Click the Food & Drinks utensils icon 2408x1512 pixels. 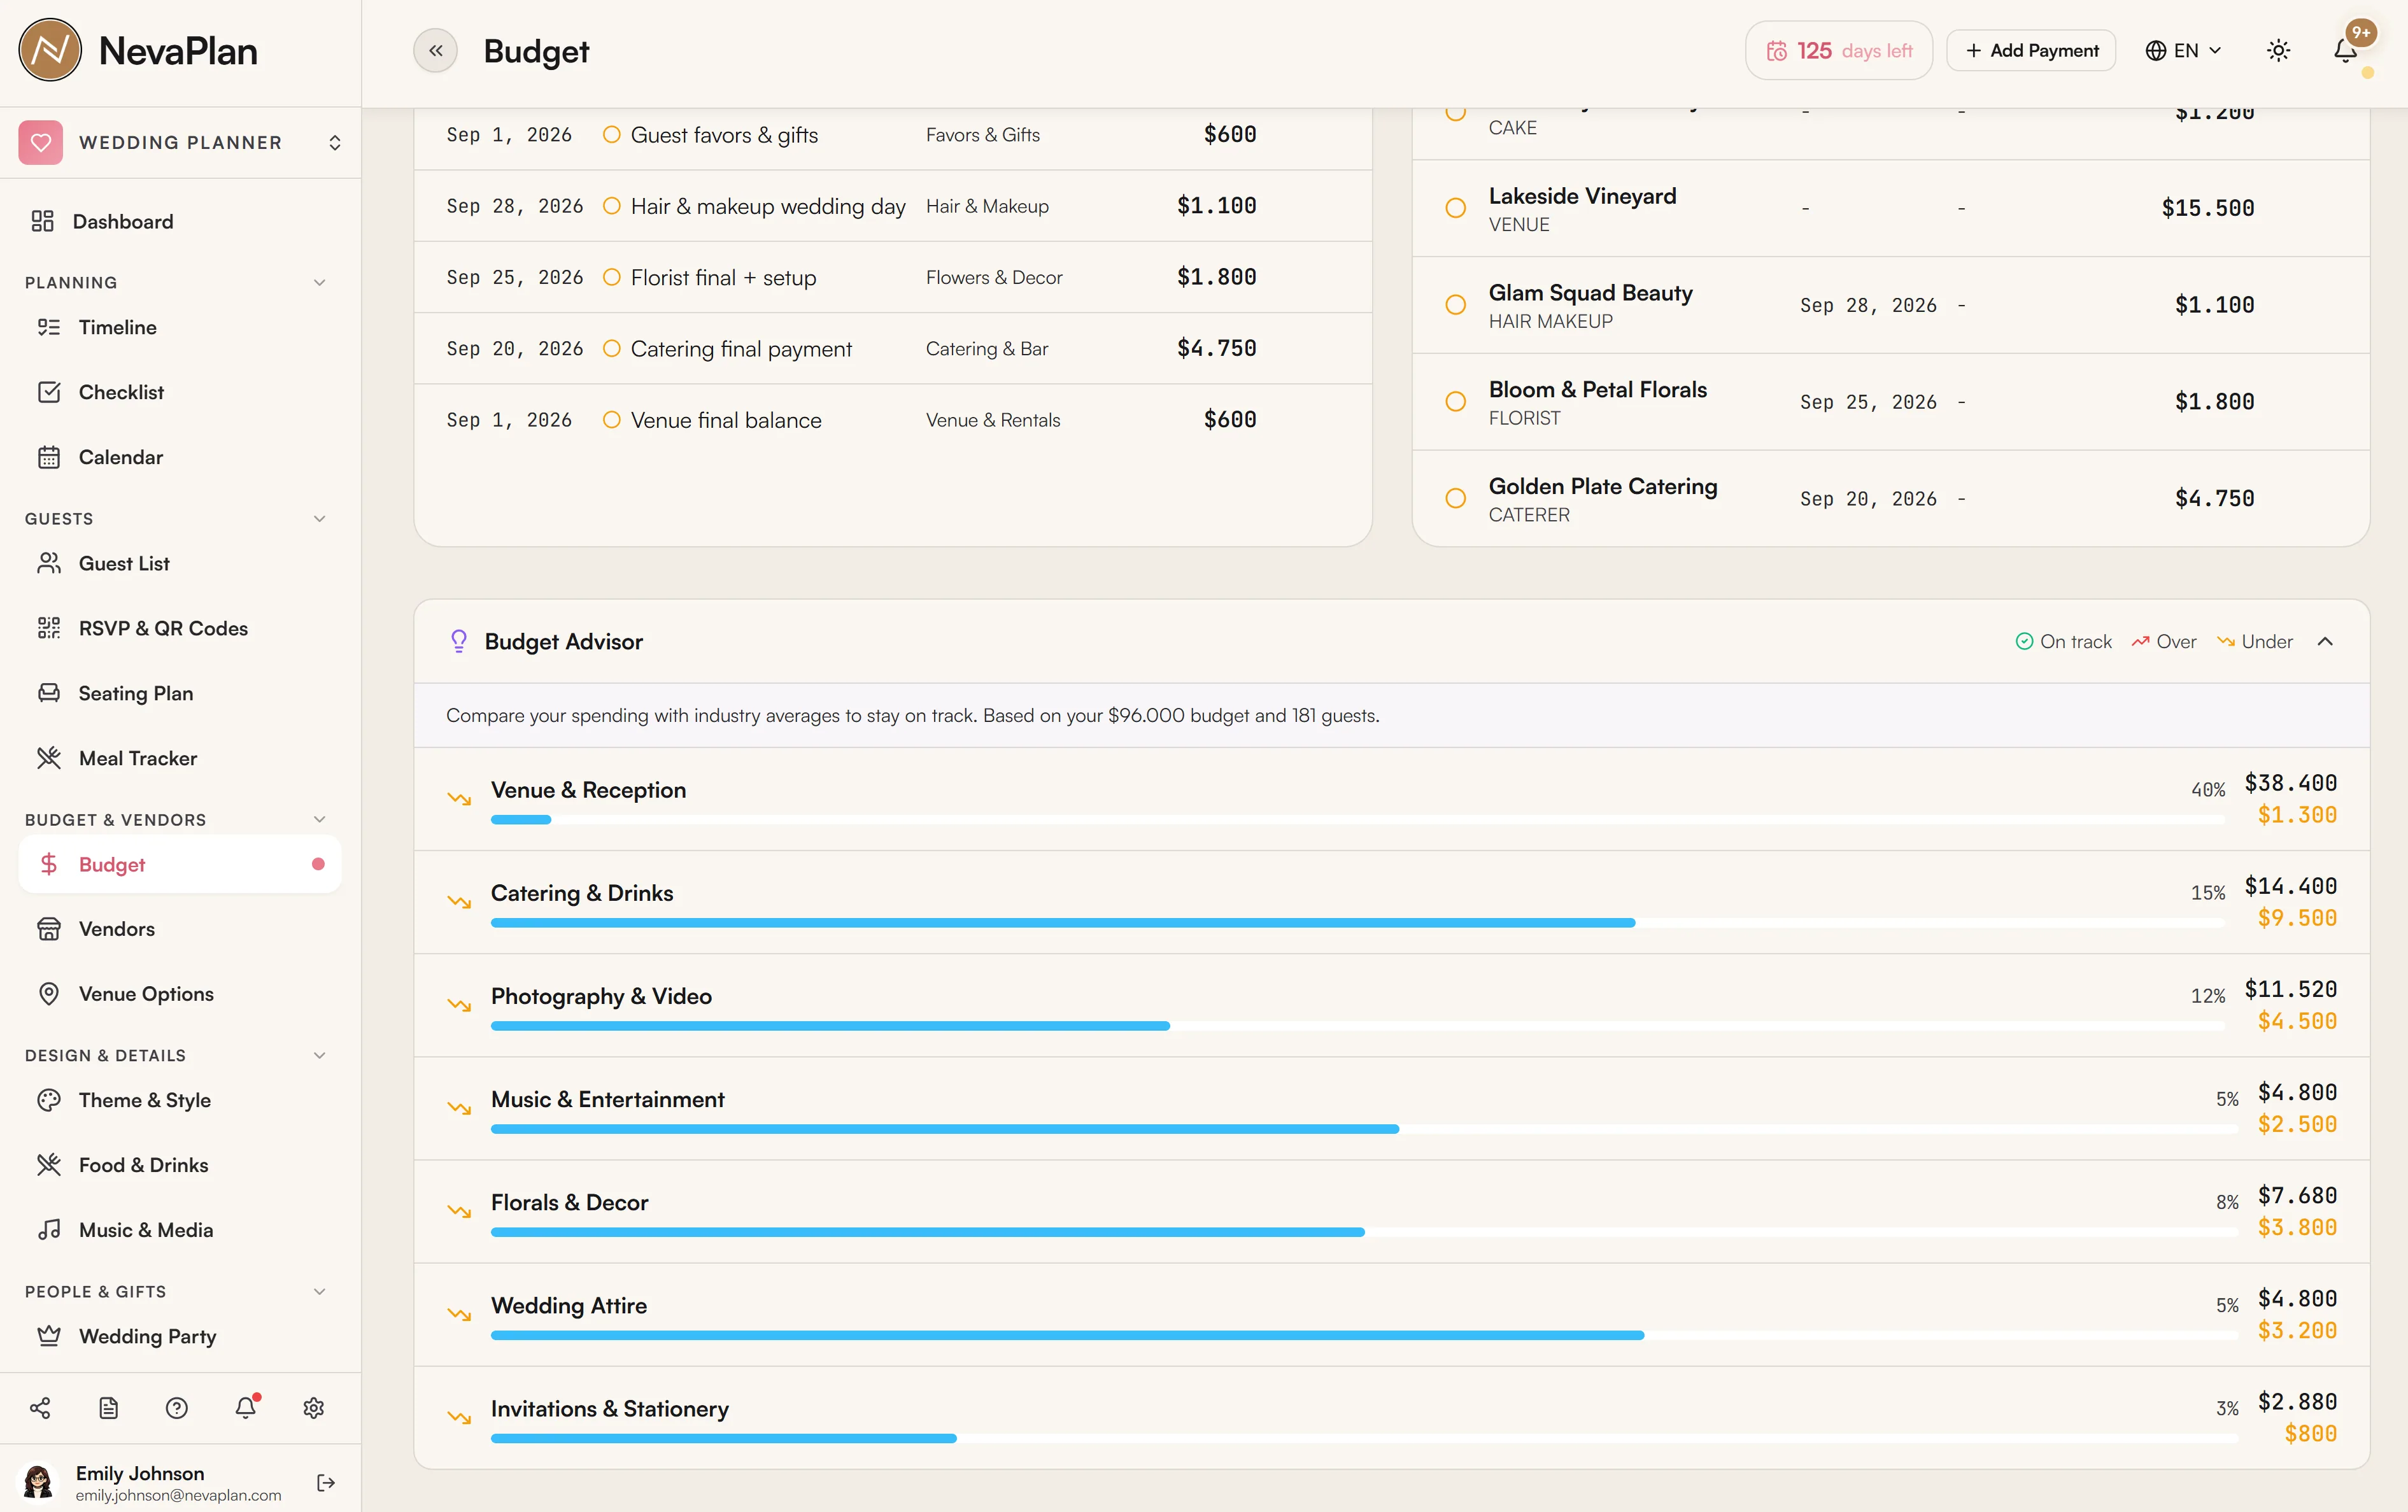[49, 1166]
